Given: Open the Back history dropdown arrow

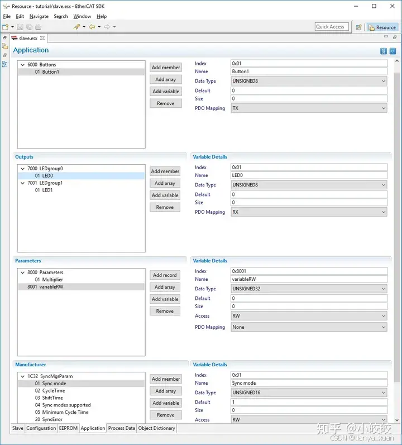Looking at the screenshot, I should [99, 27].
